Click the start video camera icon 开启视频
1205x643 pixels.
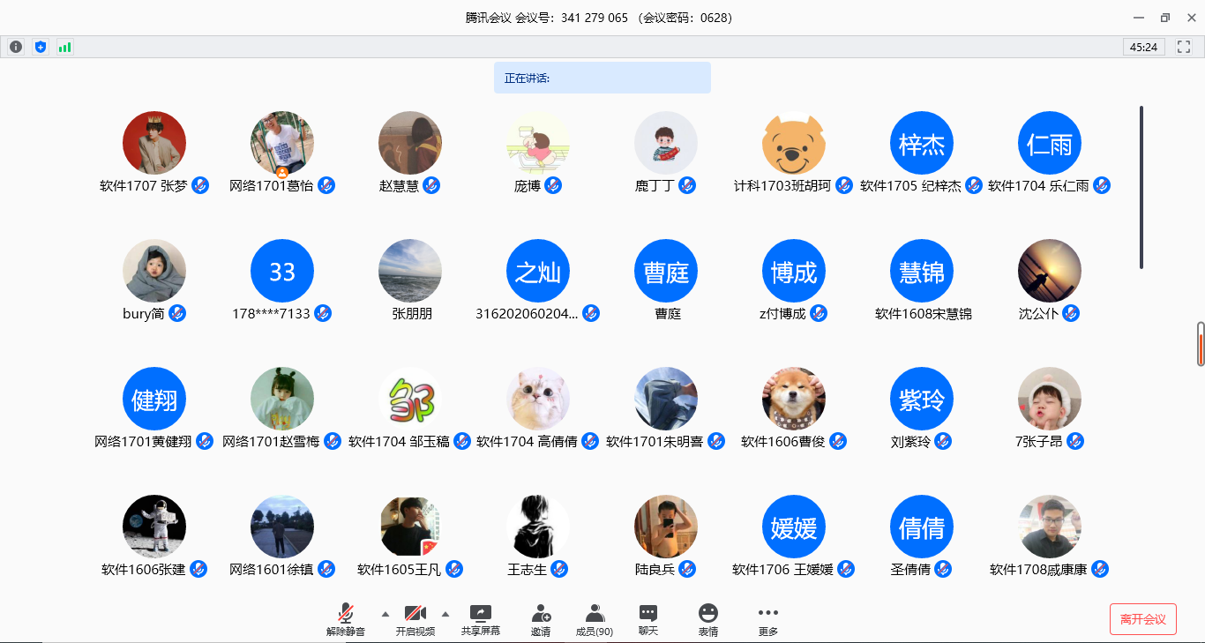[414, 615]
